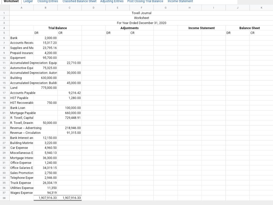The width and height of the screenshot is (273, 205).
Task: Select the debit total 1,907,916.33 in column B
Action: [x=46, y=198]
